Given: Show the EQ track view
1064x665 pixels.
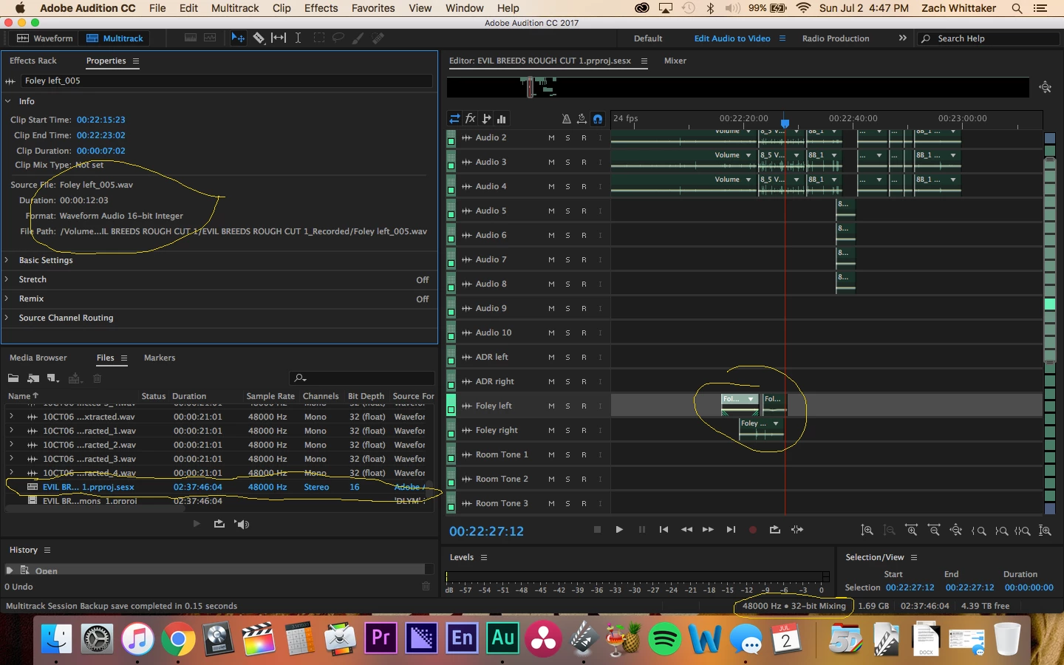Looking at the screenshot, I should coord(502,118).
